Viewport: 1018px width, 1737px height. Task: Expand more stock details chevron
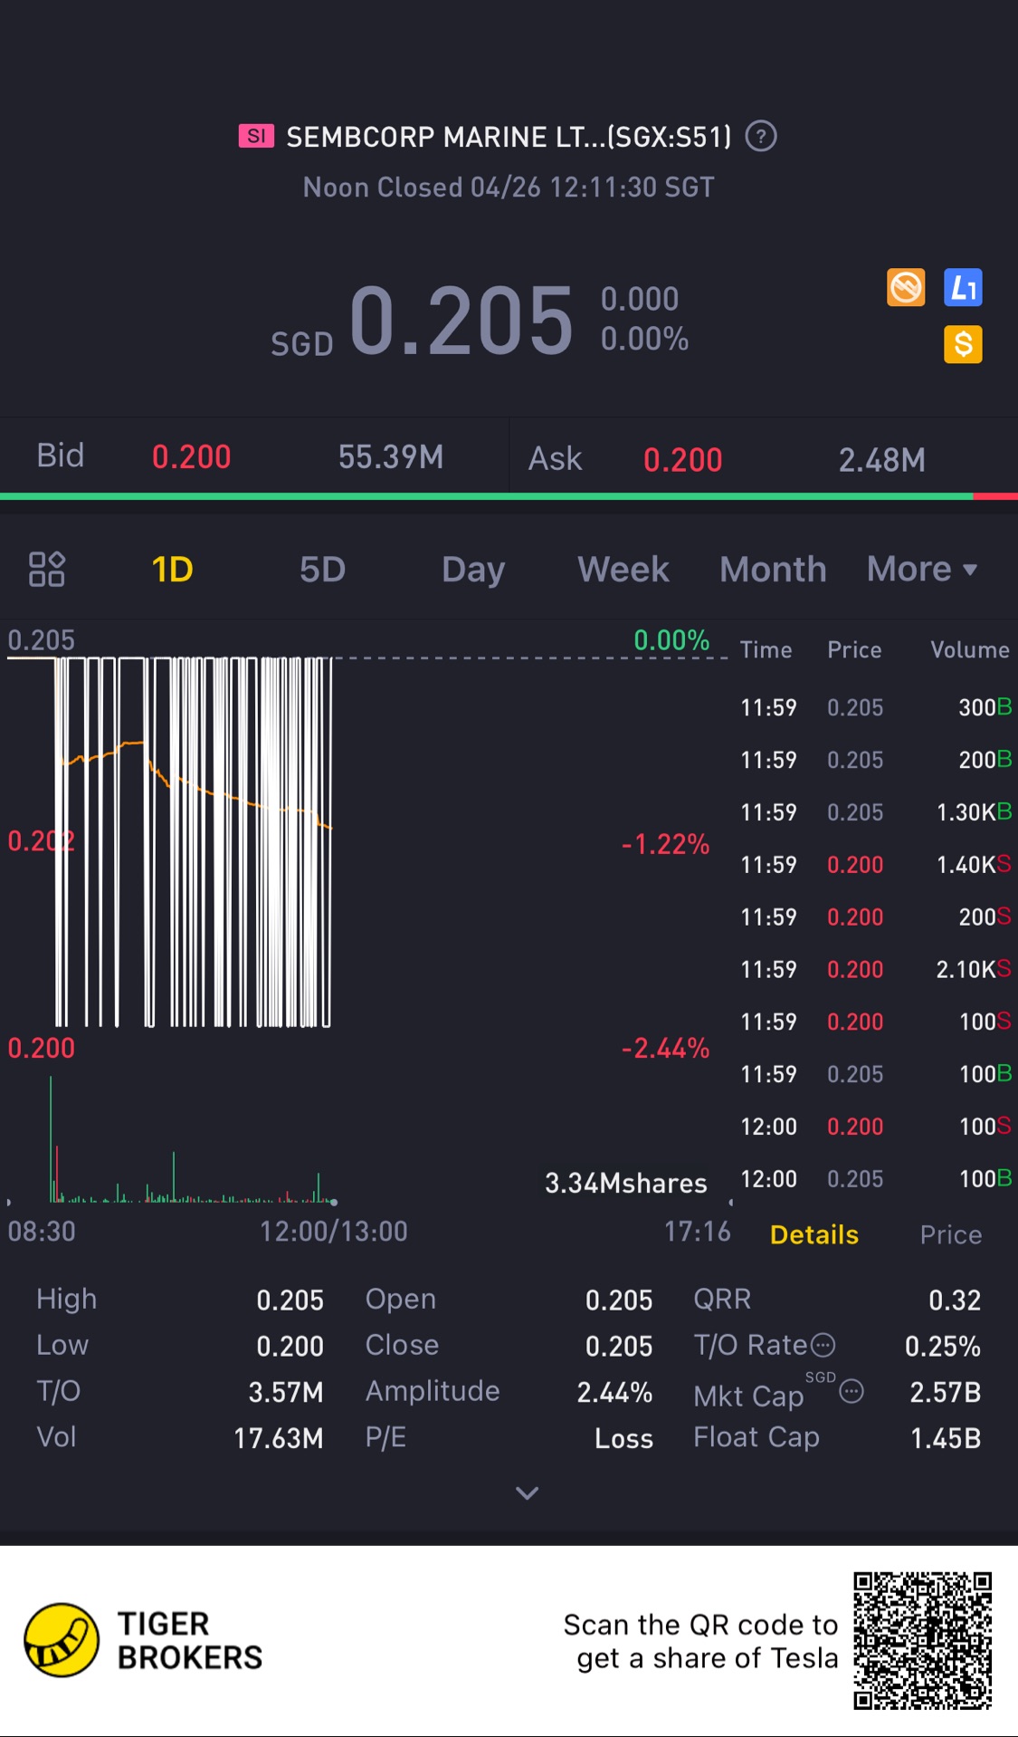[527, 1492]
